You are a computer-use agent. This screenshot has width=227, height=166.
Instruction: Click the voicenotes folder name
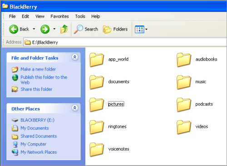[118, 149]
